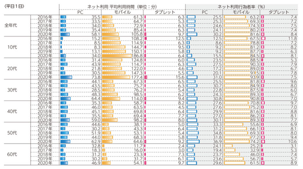The height and width of the screenshot is (169, 303).
Task: Click the 10代 2016年 tablet rate 11.8
Action: [292, 39]
